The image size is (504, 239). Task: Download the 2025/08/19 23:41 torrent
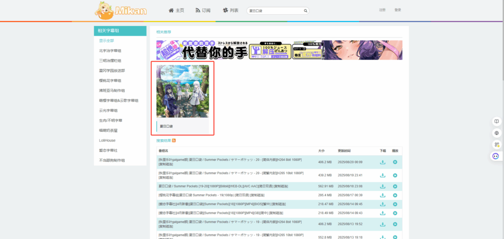click(382, 176)
